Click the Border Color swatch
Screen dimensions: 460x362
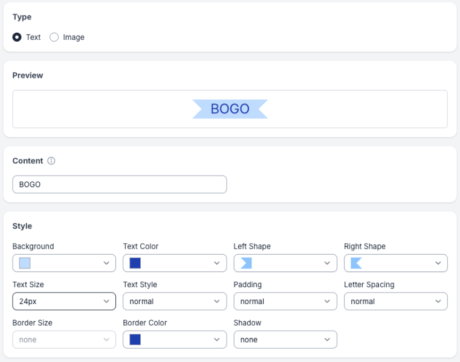point(135,340)
